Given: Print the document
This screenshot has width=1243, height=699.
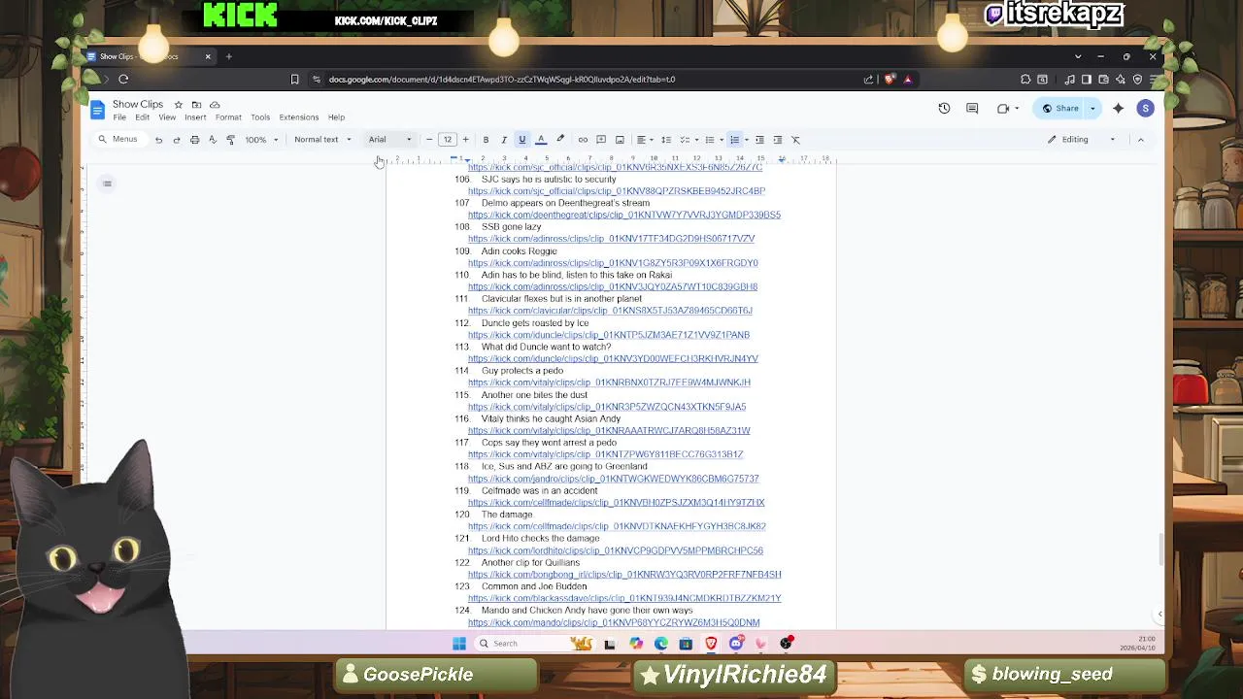Looking at the screenshot, I should click(x=194, y=140).
